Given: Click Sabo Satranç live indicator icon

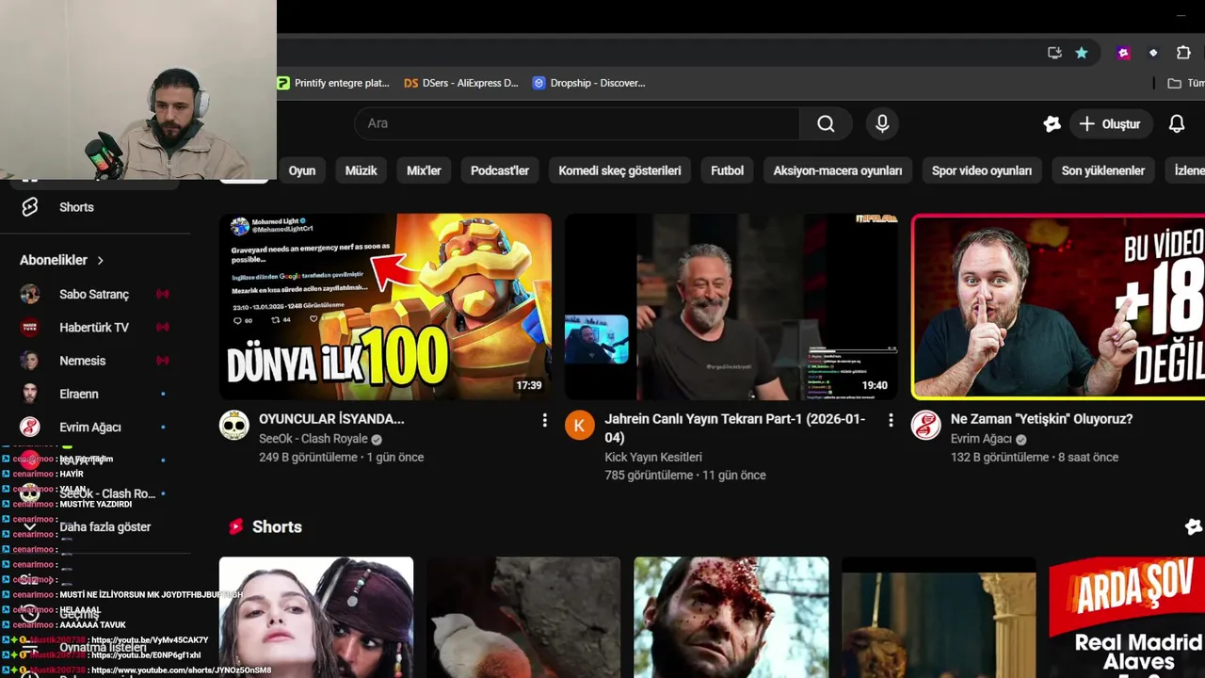Looking at the screenshot, I should tap(163, 294).
